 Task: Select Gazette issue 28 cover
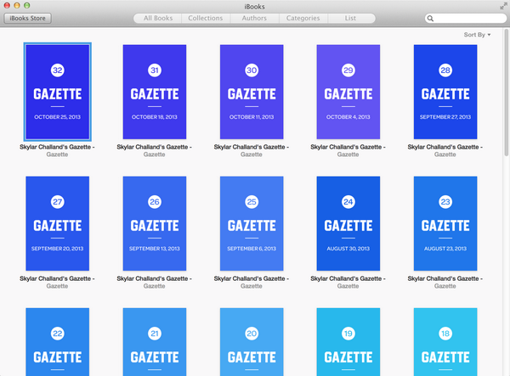[445, 92]
